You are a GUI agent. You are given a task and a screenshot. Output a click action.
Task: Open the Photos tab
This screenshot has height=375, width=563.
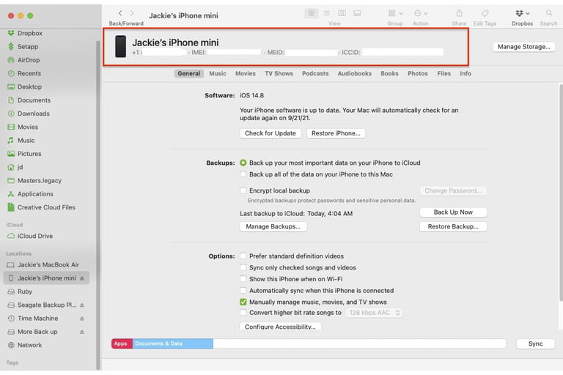pos(417,74)
